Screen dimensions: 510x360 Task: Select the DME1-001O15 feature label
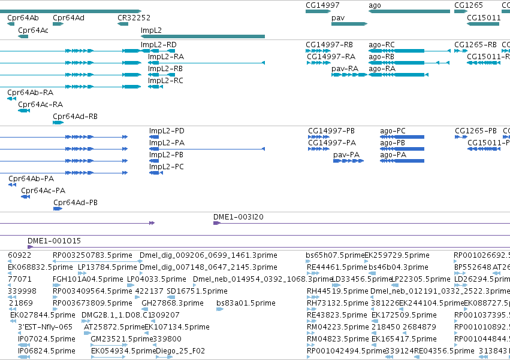pos(55,241)
